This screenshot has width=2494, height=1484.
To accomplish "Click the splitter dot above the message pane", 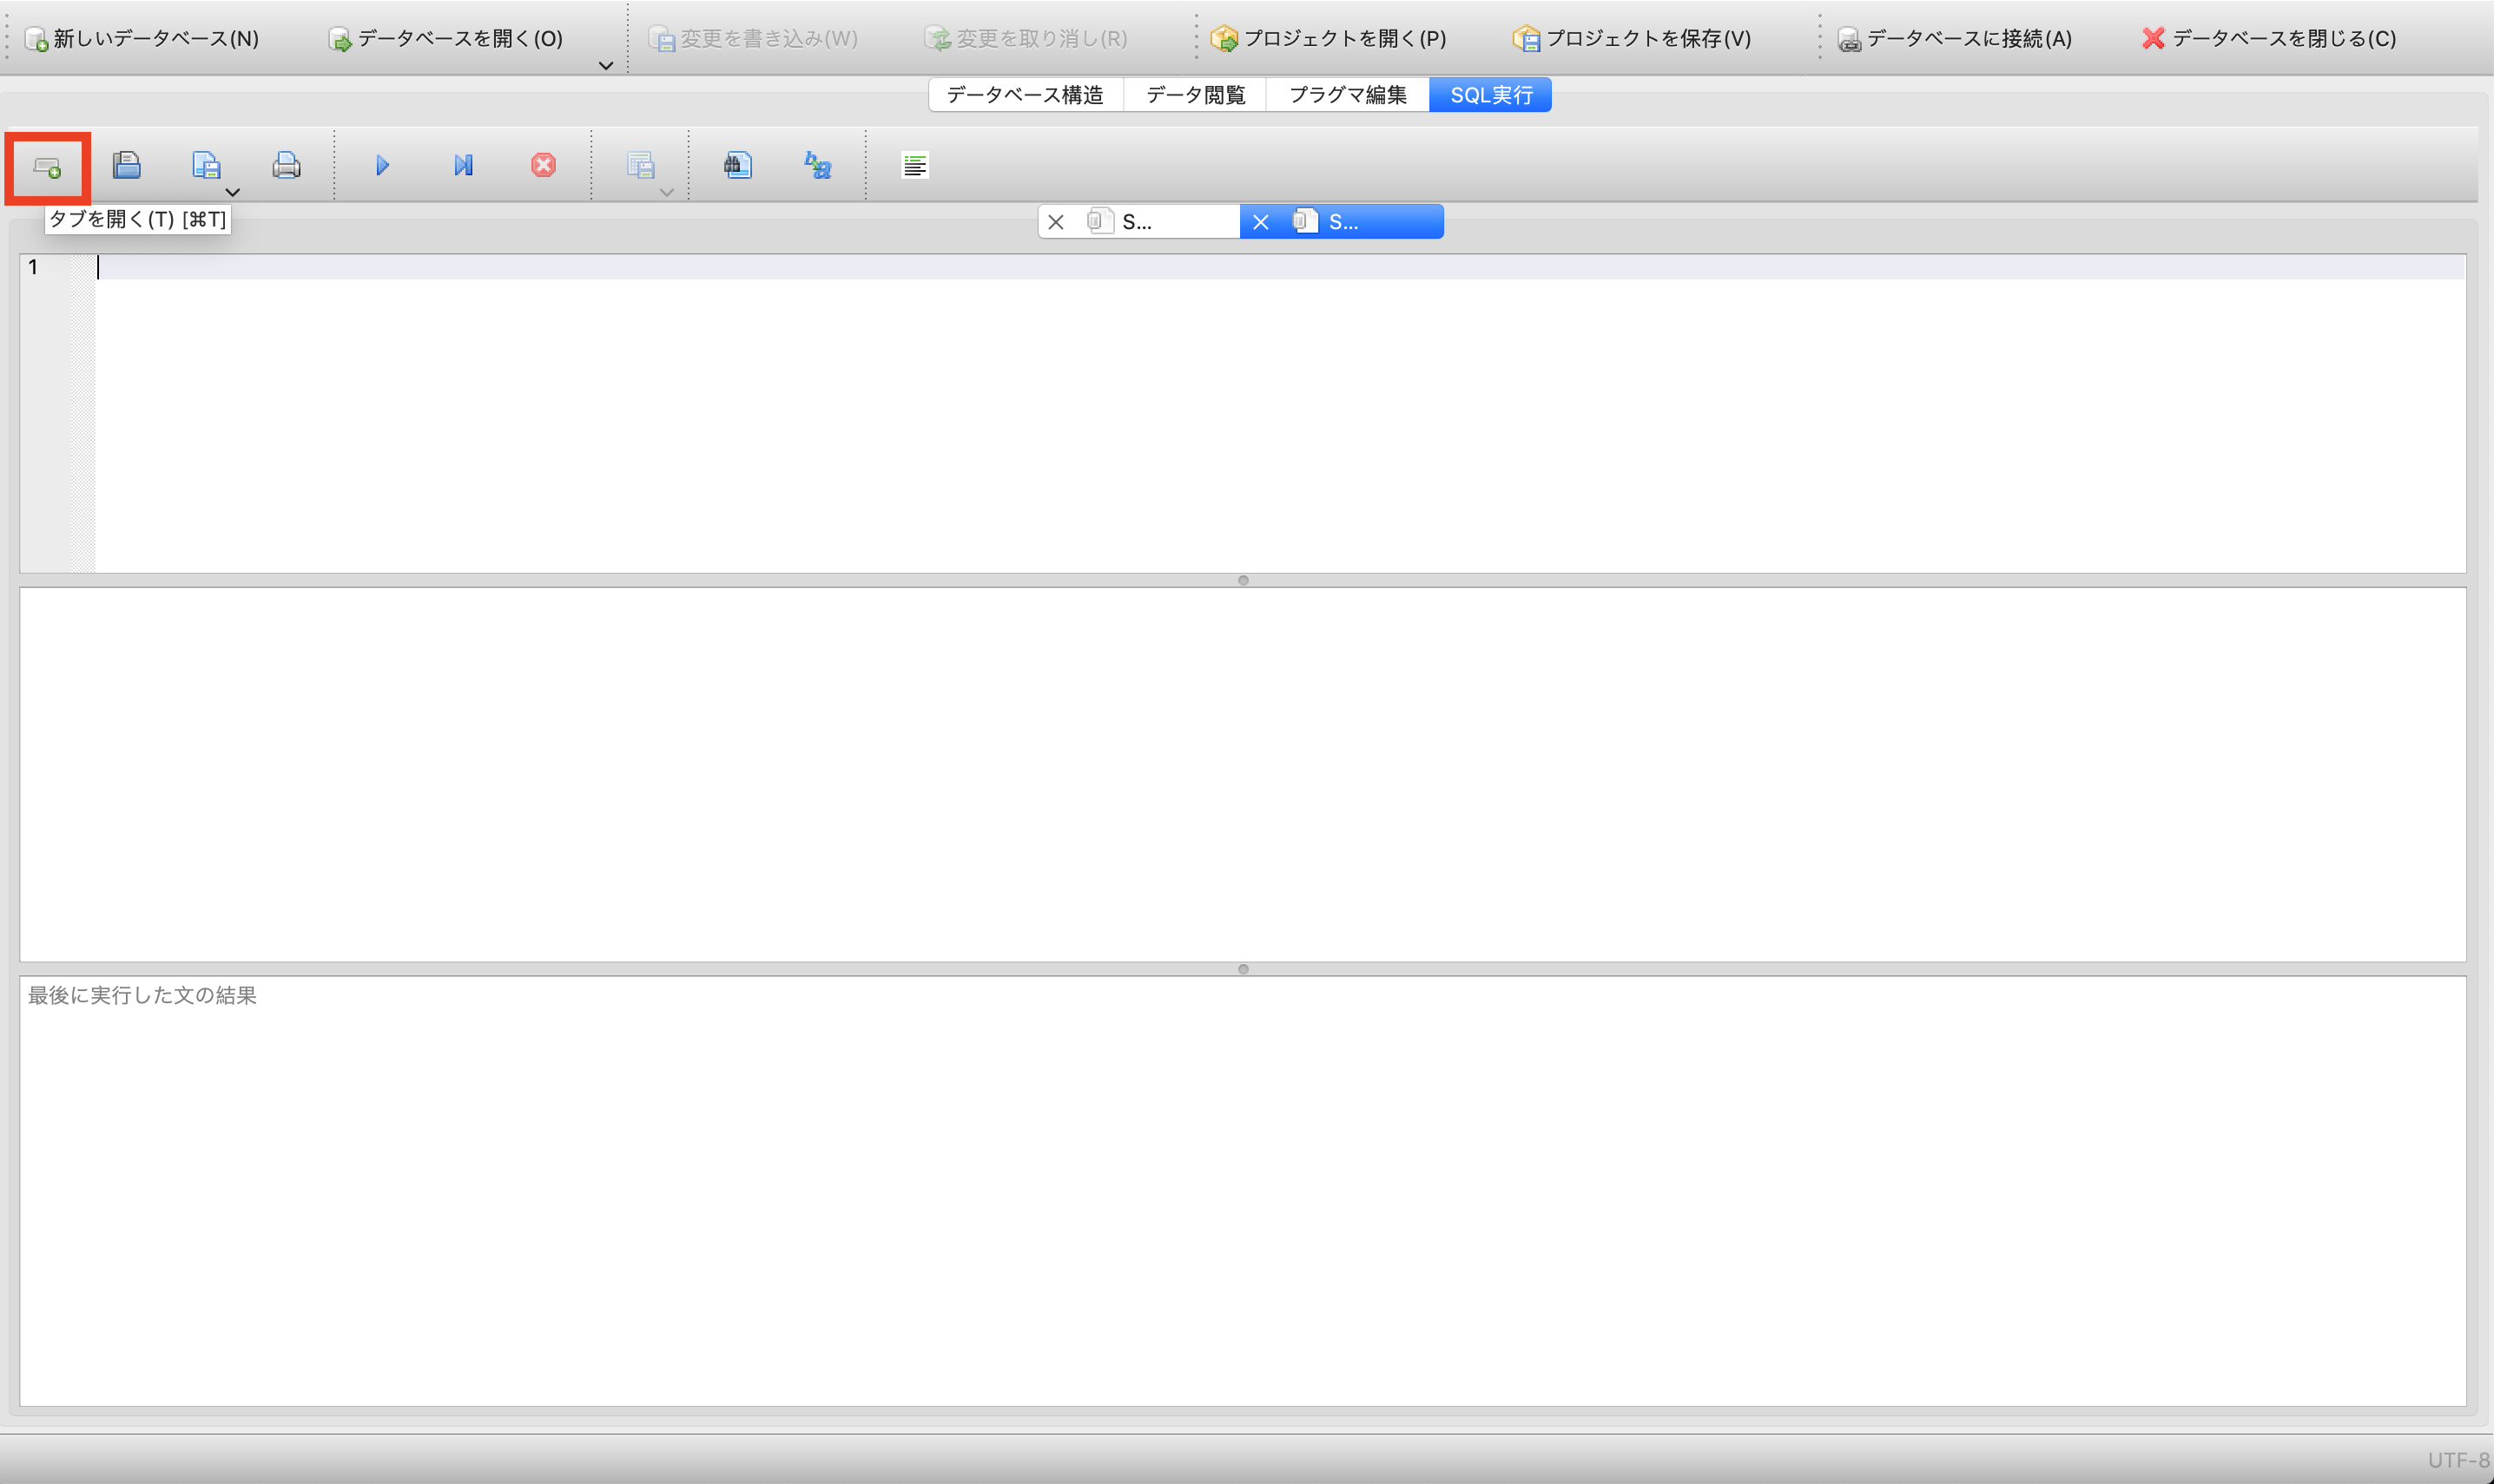I will click(1244, 969).
